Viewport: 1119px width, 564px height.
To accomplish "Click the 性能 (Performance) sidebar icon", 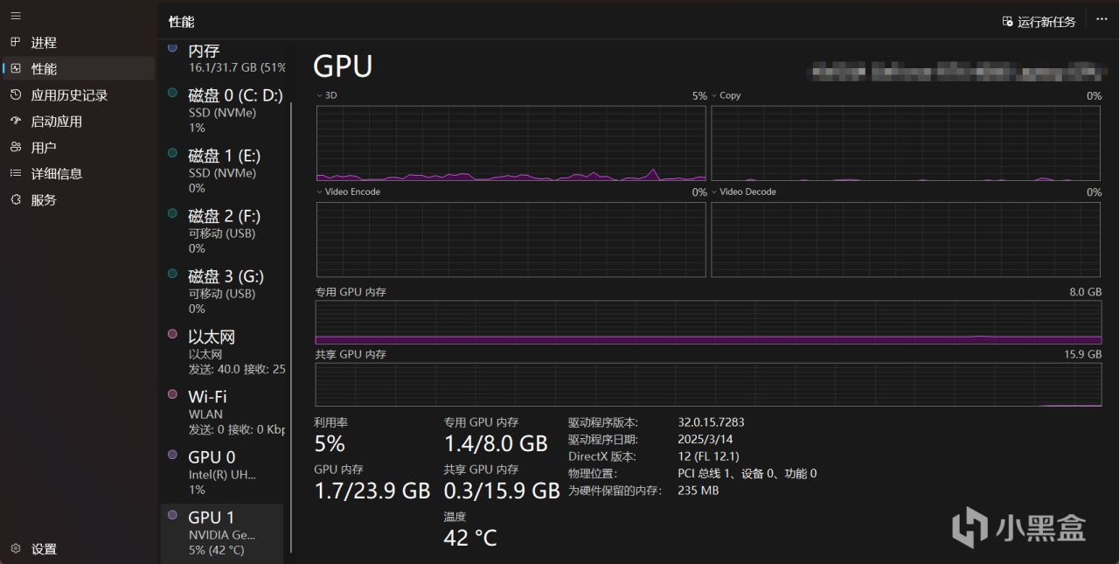I will coord(16,68).
